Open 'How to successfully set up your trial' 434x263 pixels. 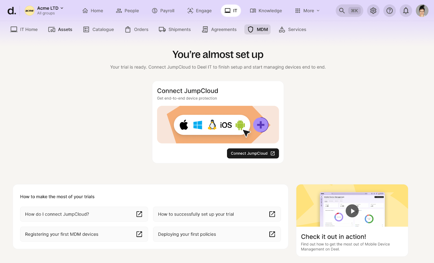(216, 214)
